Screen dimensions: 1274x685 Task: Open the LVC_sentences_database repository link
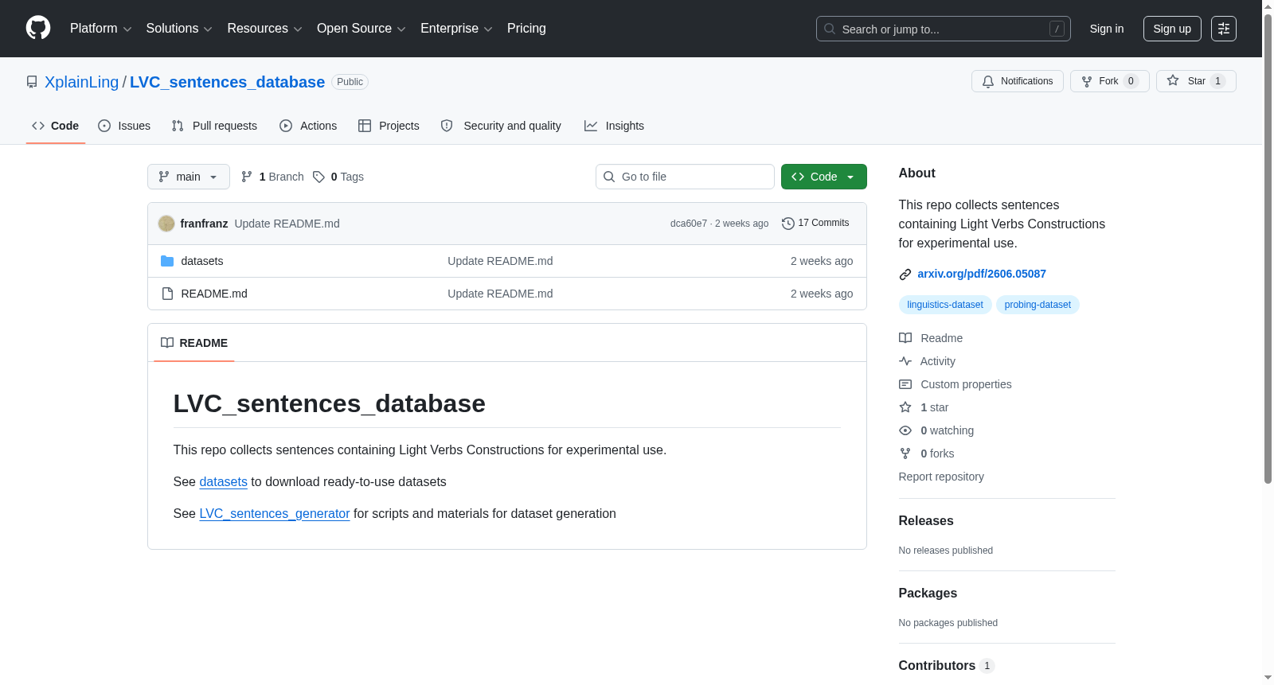click(227, 82)
